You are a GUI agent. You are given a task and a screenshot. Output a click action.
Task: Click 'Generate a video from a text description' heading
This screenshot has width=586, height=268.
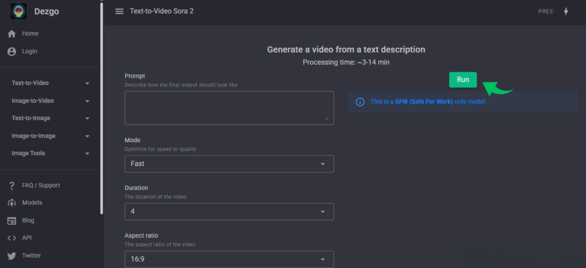coord(346,50)
